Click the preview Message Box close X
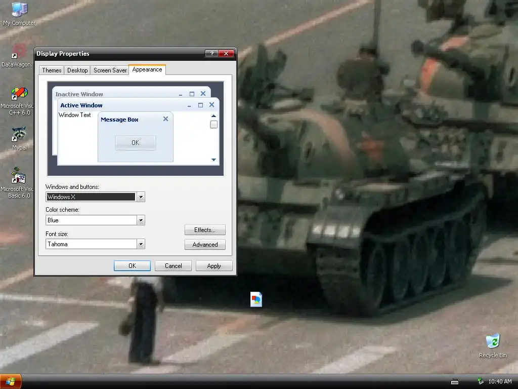The image size is (518, 389). click(165, 119)
